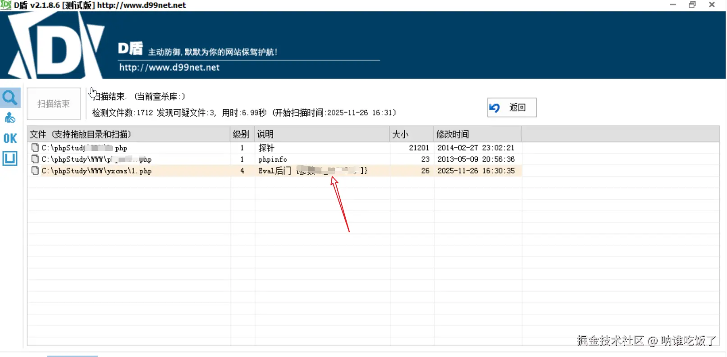Click the return arrow icon

pyautogui.click(x=495, y=108)
